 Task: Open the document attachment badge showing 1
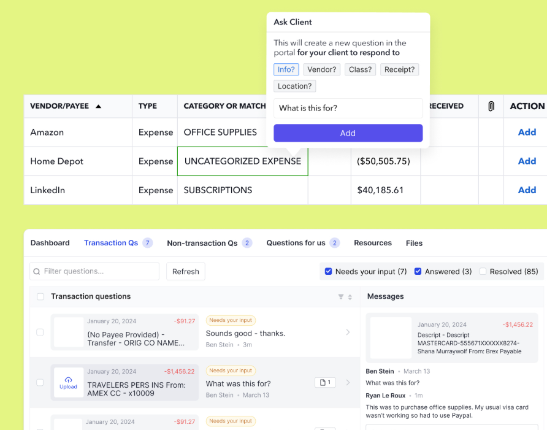325,383
